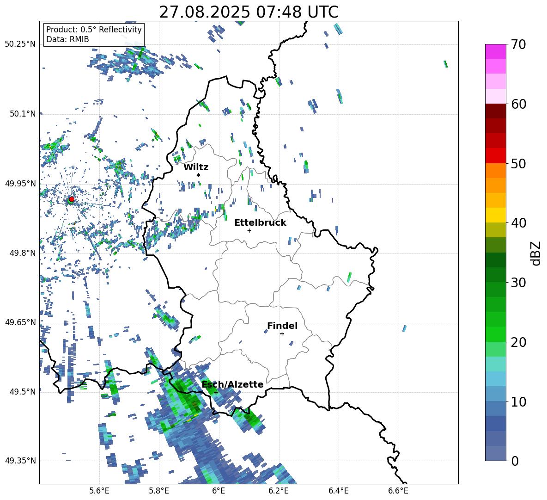Click the olive colorbar band below 40
547x500 pixels.
[x=495, y=230]
